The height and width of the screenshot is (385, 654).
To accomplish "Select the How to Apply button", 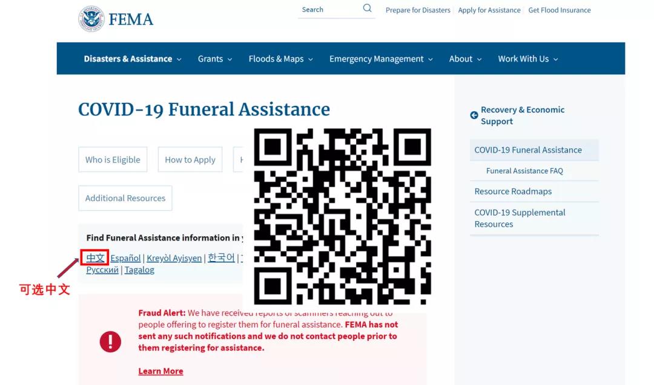I will coord(190,160).
